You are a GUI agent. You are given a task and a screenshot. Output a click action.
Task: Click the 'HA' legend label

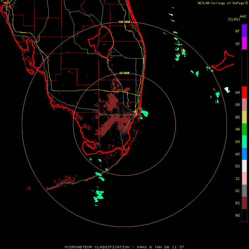(x=237, y=93)
